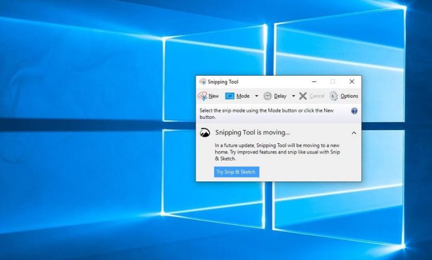The height and width of the screenshot is (260, 432).
Task: Click the Snip & Sketch mountain icon
Action: 205,133
